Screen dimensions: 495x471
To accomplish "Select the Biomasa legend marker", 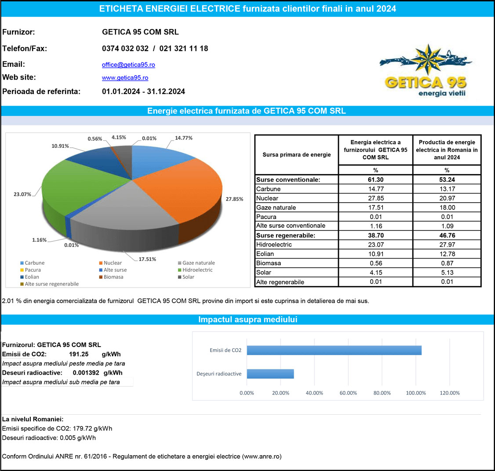I will [101, 277].
